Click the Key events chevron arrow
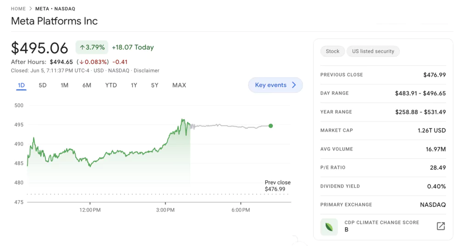459x246 pixels. [x=294, y=85]
